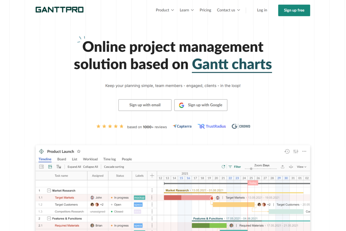Open the Target Customers row three-dot menu

152,204
